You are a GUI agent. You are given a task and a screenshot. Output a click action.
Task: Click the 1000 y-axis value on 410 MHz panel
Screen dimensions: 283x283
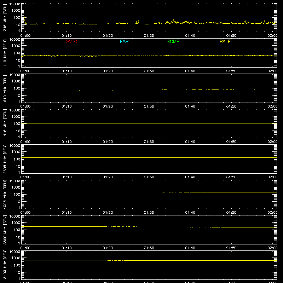16,46
